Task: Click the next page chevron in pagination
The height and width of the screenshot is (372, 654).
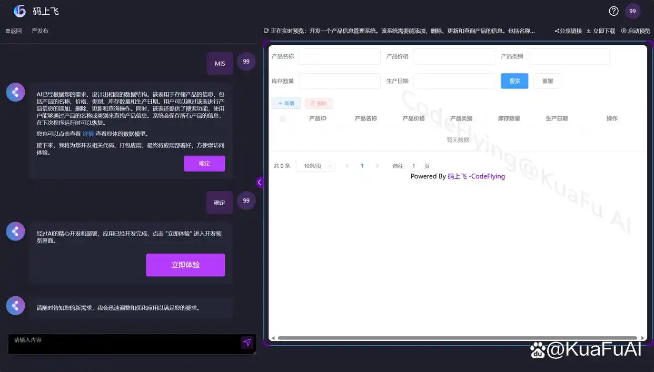Action: click(x=377, y=165)
